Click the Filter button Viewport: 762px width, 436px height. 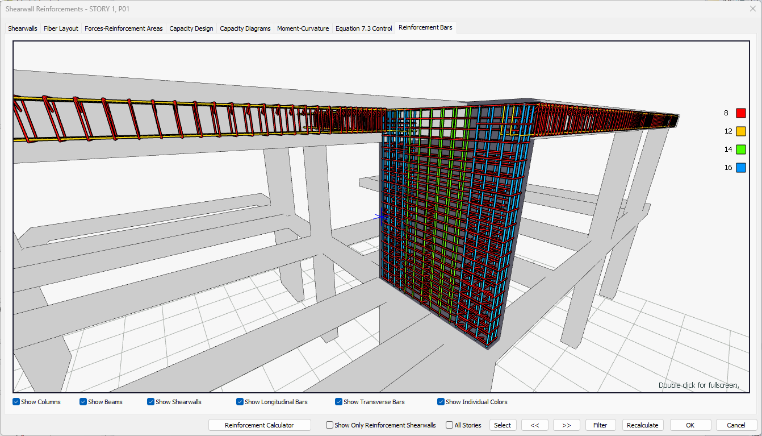[600, 425]
